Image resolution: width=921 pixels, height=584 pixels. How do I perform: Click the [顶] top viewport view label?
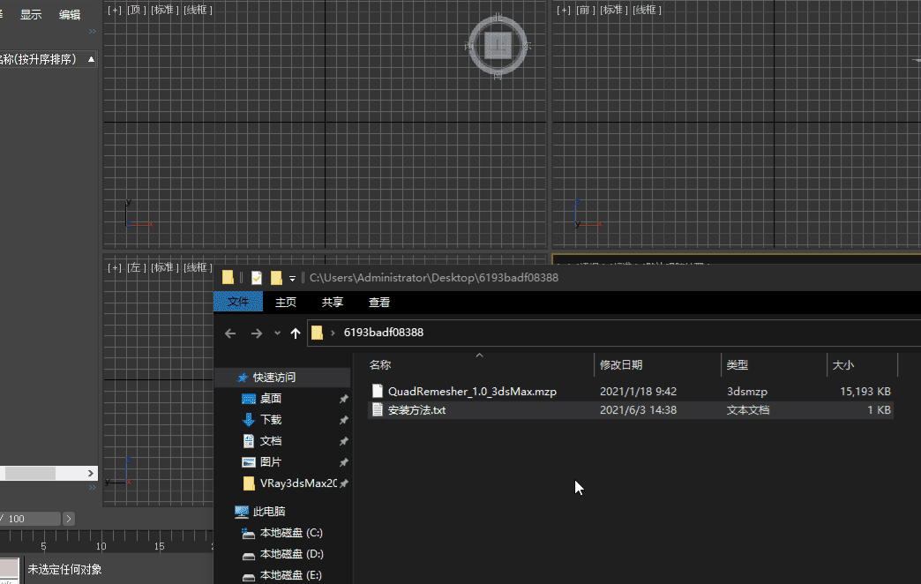[x=137, y=10]
